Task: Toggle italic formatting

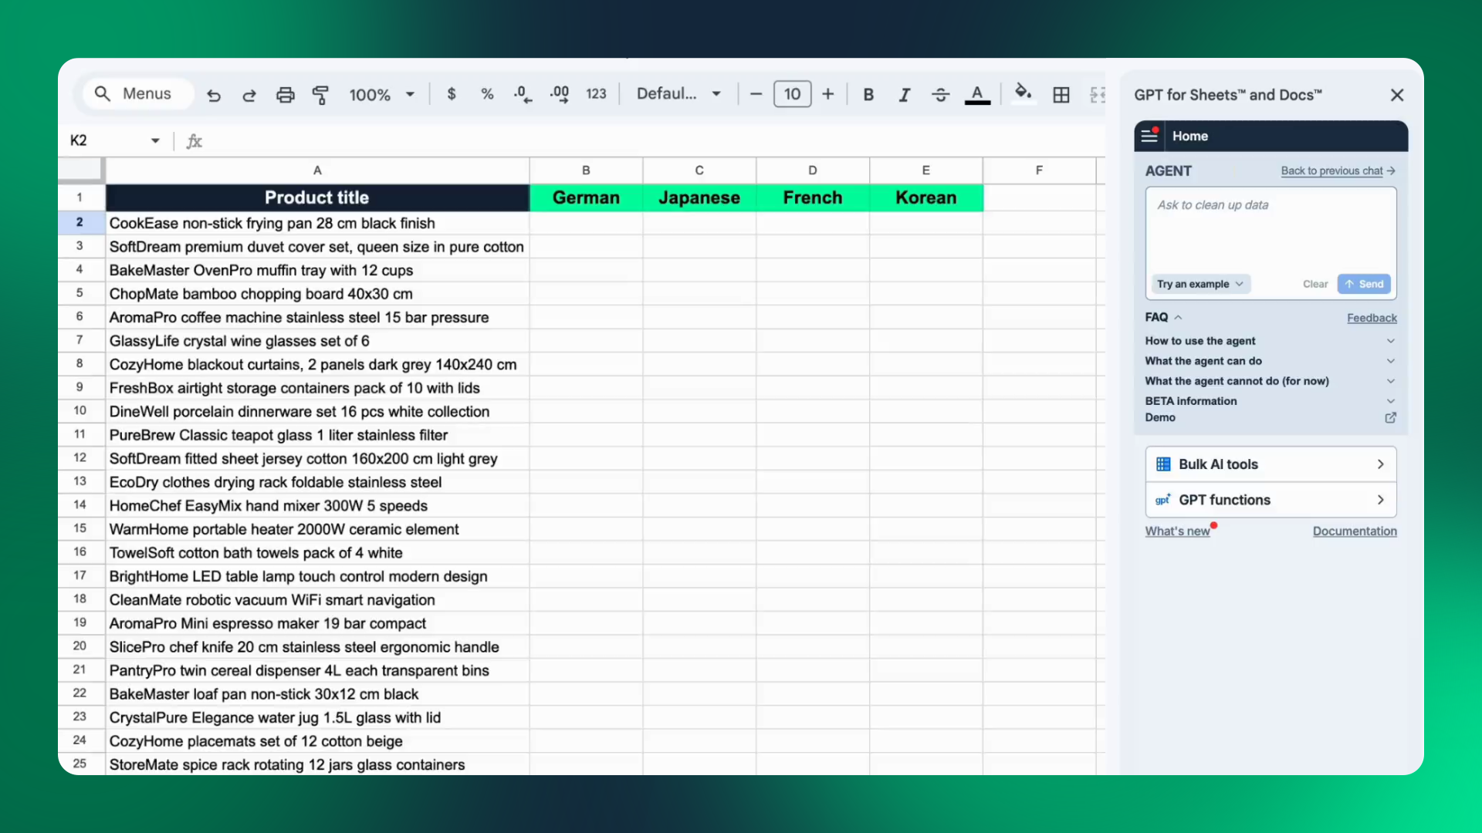Action: coord(904,94)
